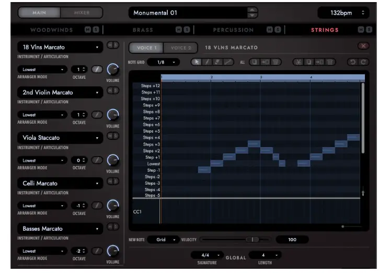Click the cut scissors icon
379x273 pixels.
coord(298,62)
